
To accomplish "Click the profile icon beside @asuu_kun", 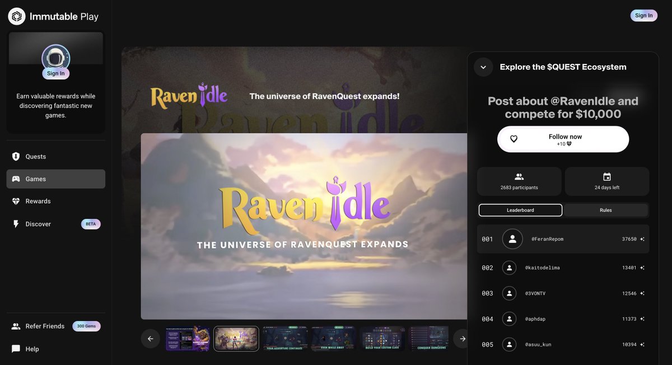I will tap(509, 344).
